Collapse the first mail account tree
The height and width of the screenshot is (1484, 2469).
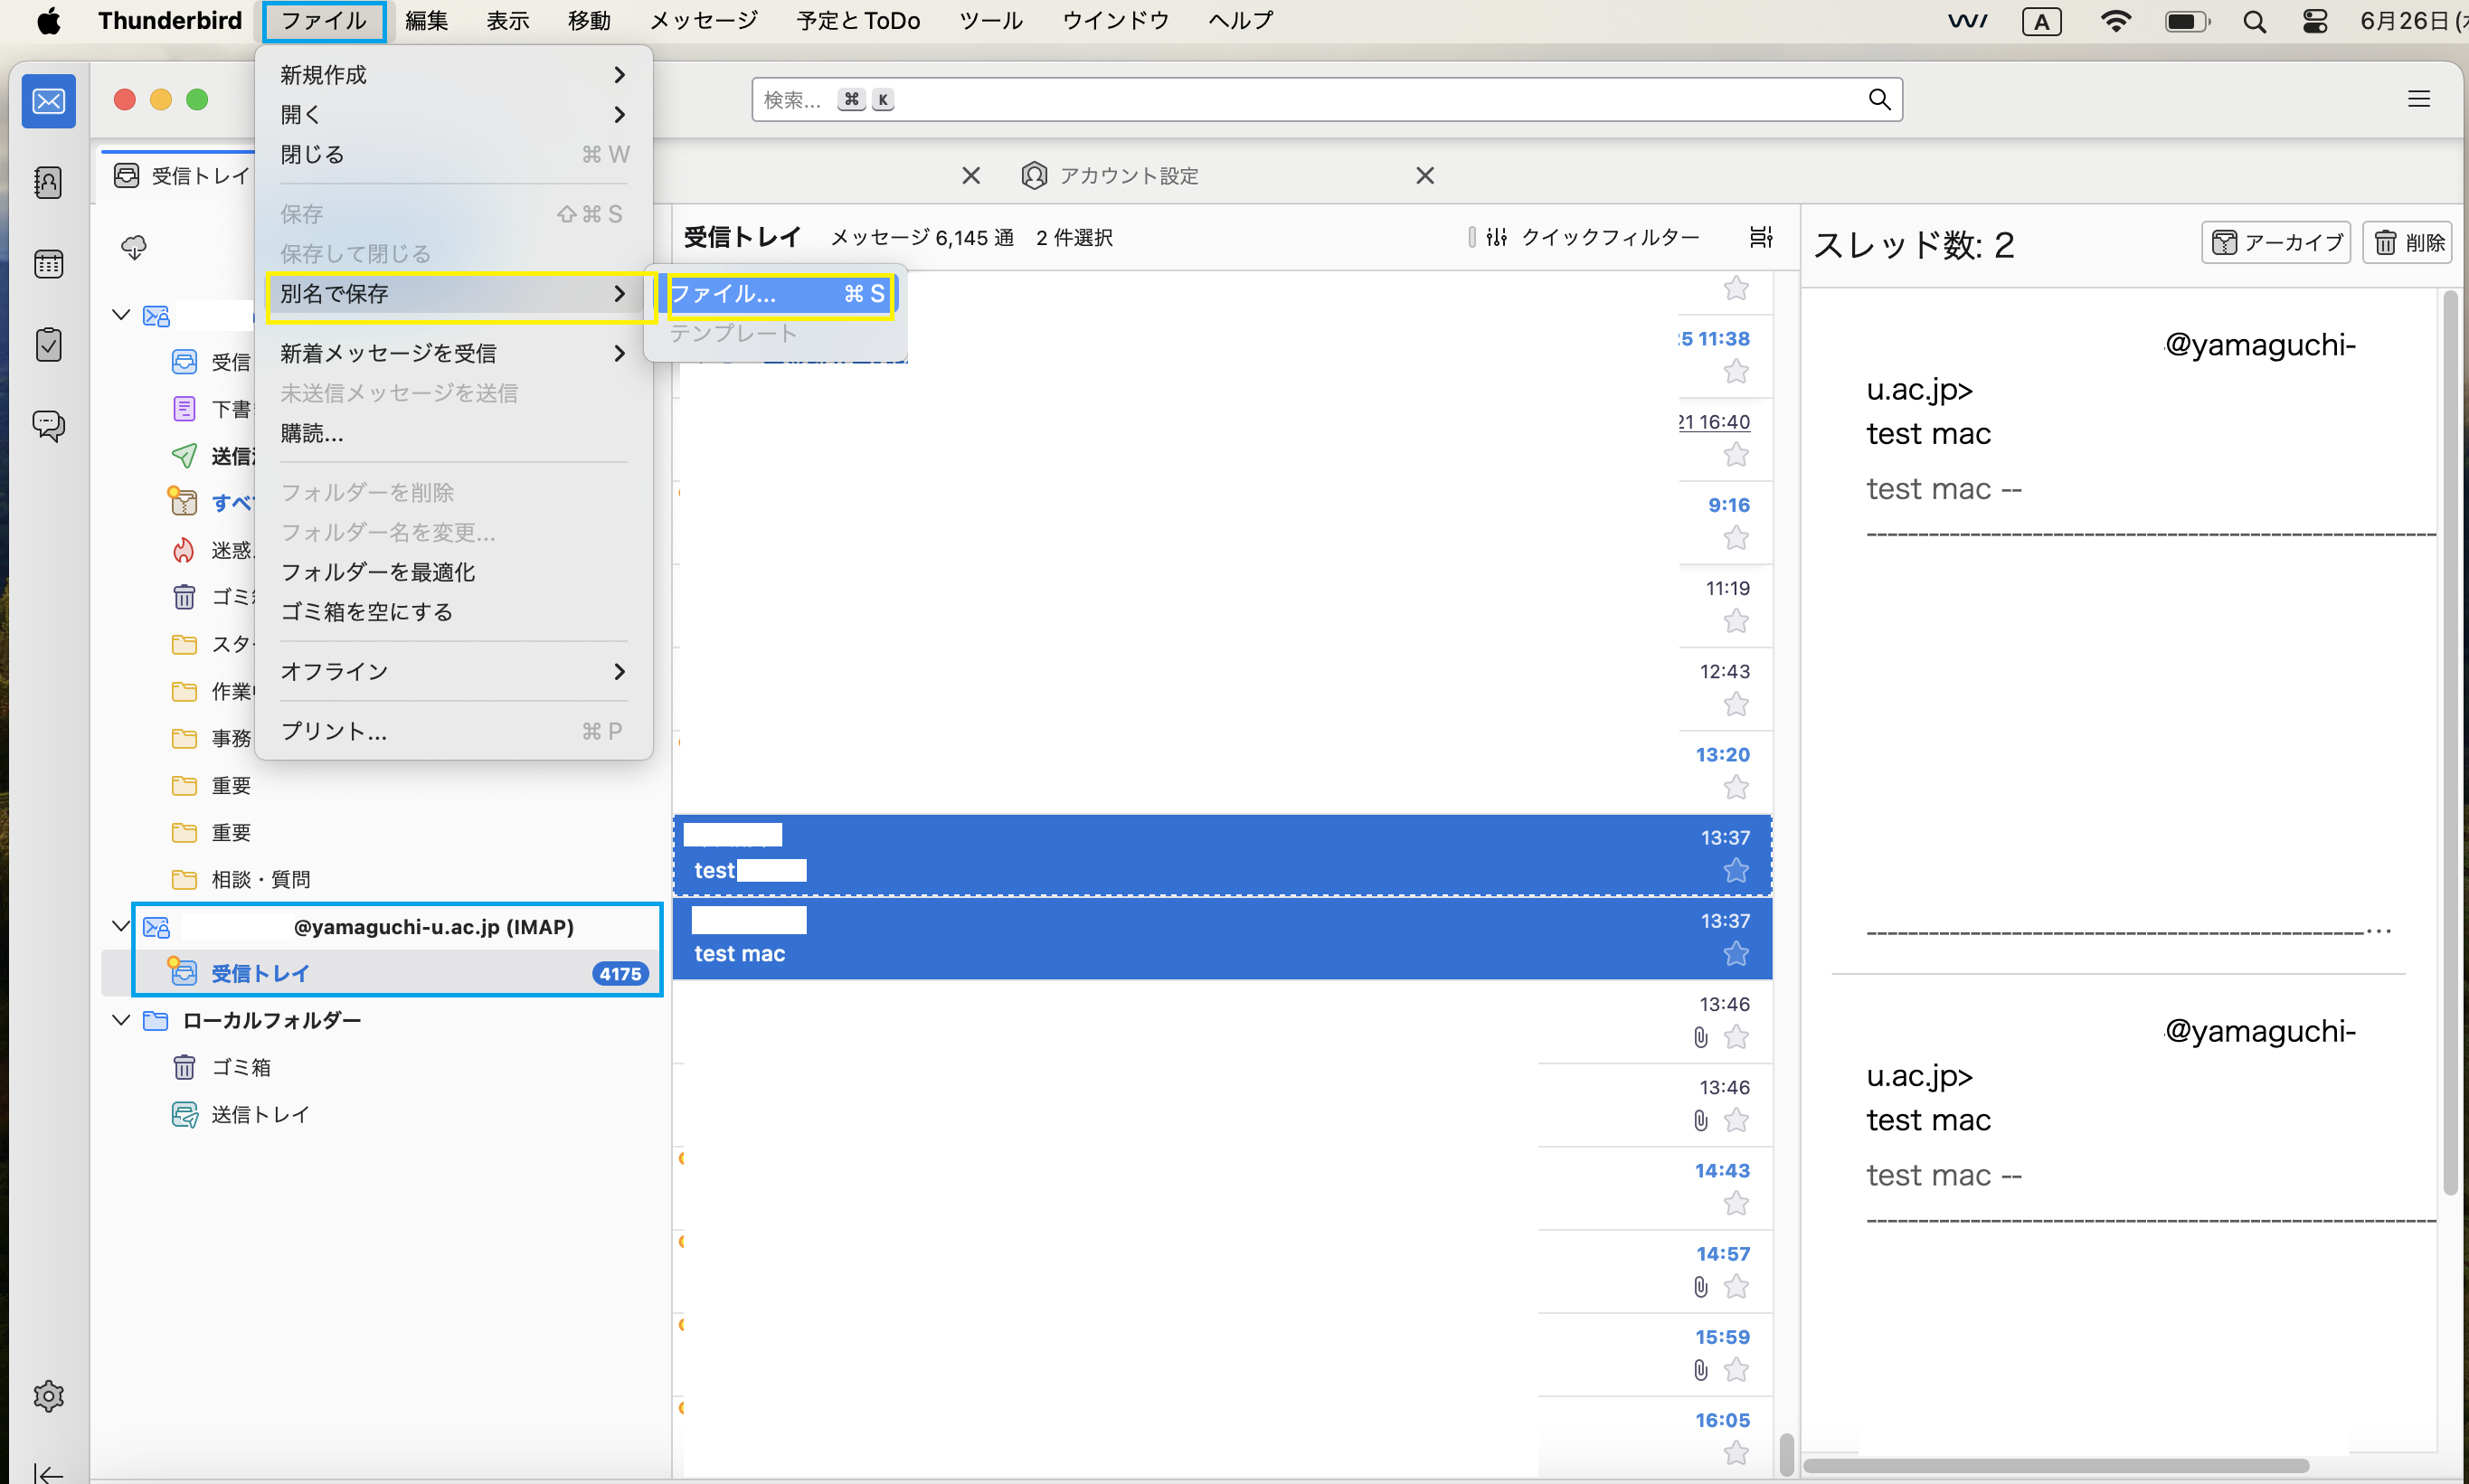121,315
